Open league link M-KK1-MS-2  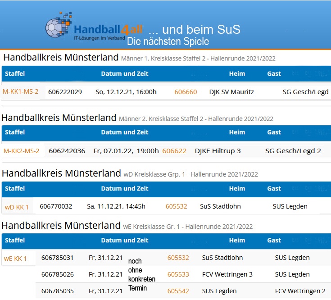(x=20, y=91)
